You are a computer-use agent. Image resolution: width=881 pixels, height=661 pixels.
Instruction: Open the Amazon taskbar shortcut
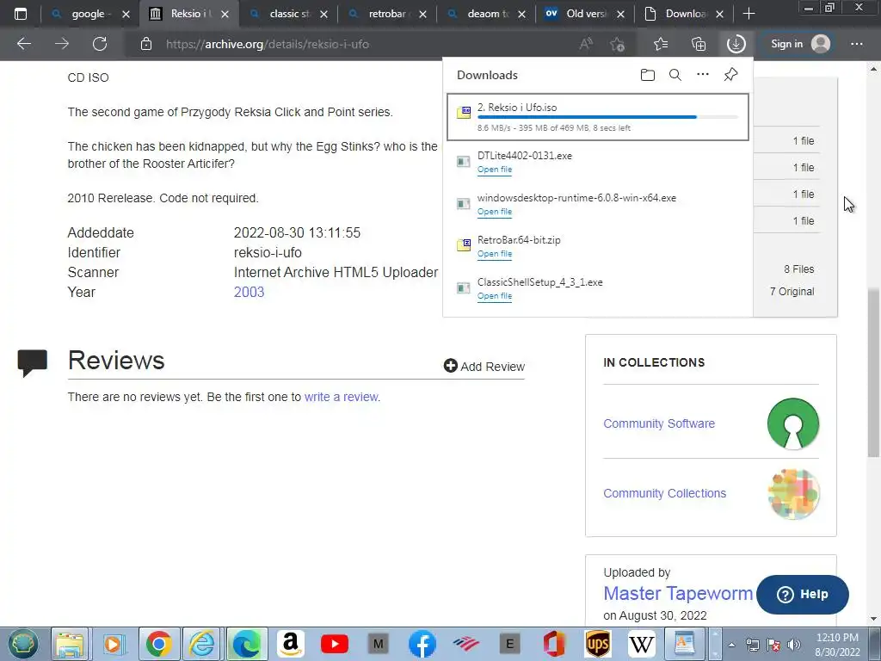(x=291, y=644)
